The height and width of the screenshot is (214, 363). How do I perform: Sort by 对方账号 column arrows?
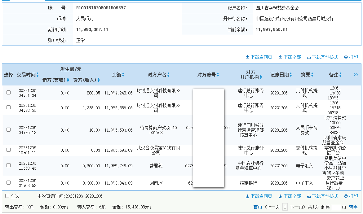tap(218, 75)
